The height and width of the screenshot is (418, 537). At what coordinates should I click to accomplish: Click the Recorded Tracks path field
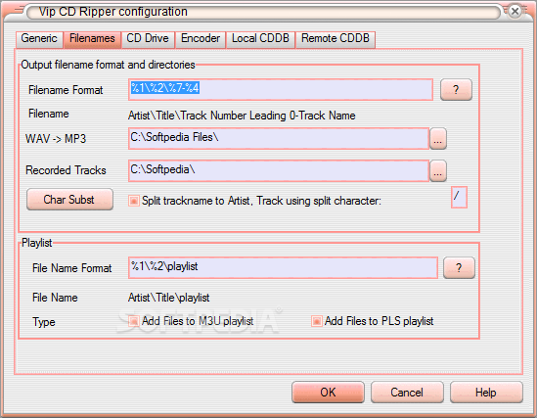[279, 170]
